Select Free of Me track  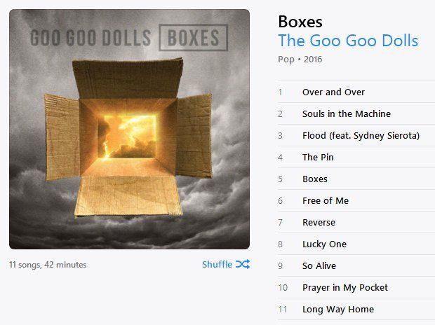click(x=356, y=200)
